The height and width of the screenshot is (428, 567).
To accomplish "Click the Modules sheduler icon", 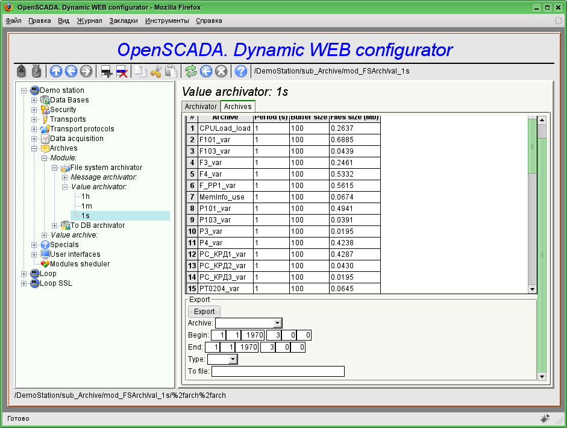I will (45, 264).
